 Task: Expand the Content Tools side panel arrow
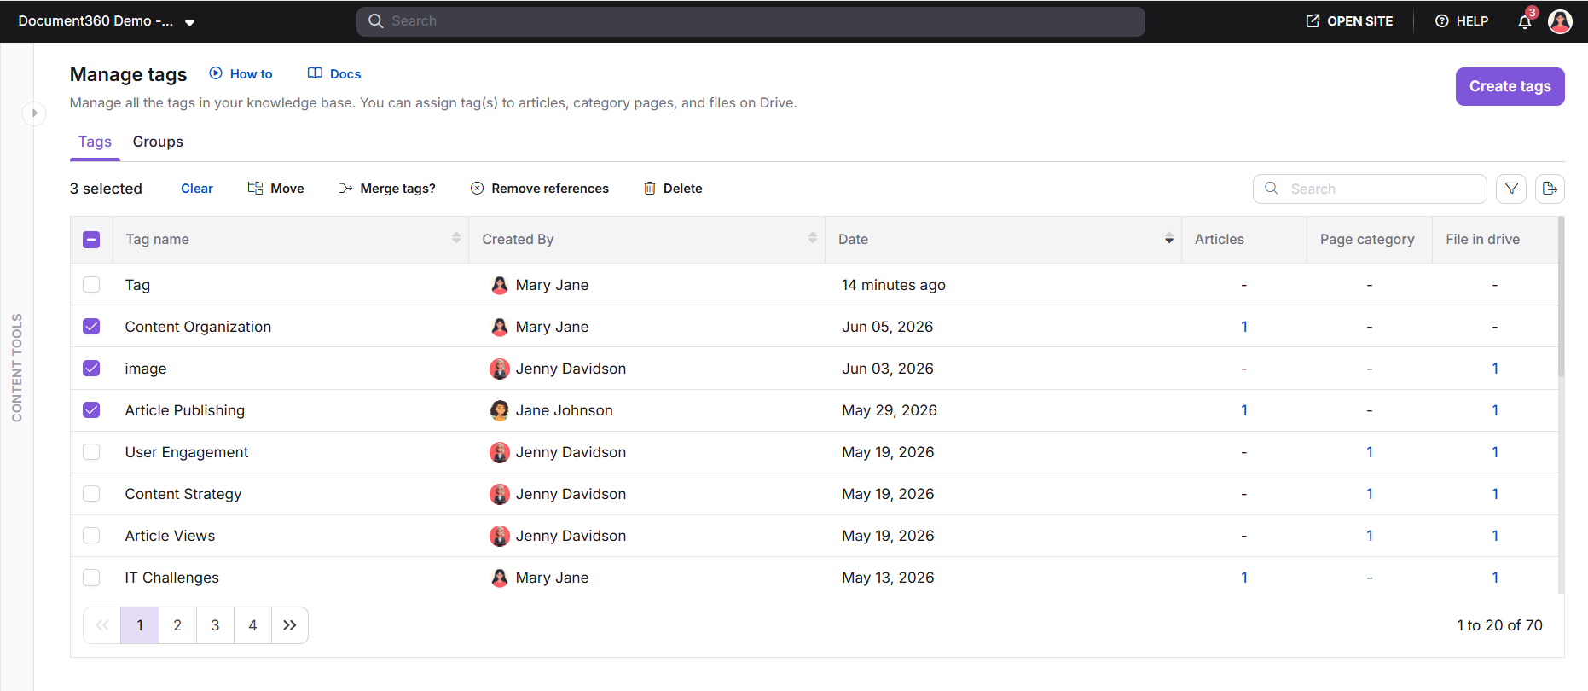[x=34, y=113]
